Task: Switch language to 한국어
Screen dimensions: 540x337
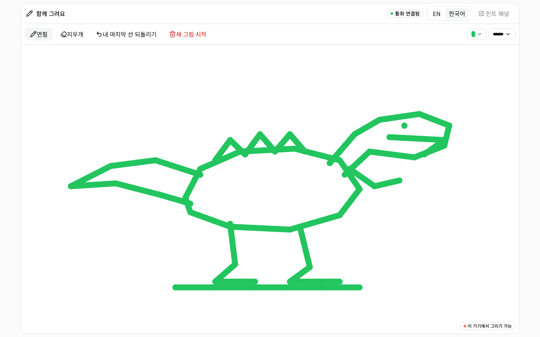Action: point(457,13)
